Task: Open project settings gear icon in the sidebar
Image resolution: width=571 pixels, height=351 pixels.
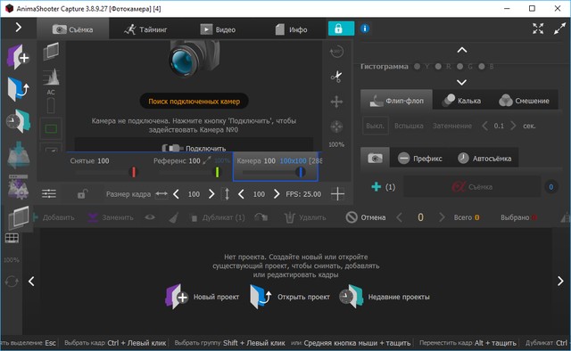Action: click(x=18, y=186)
